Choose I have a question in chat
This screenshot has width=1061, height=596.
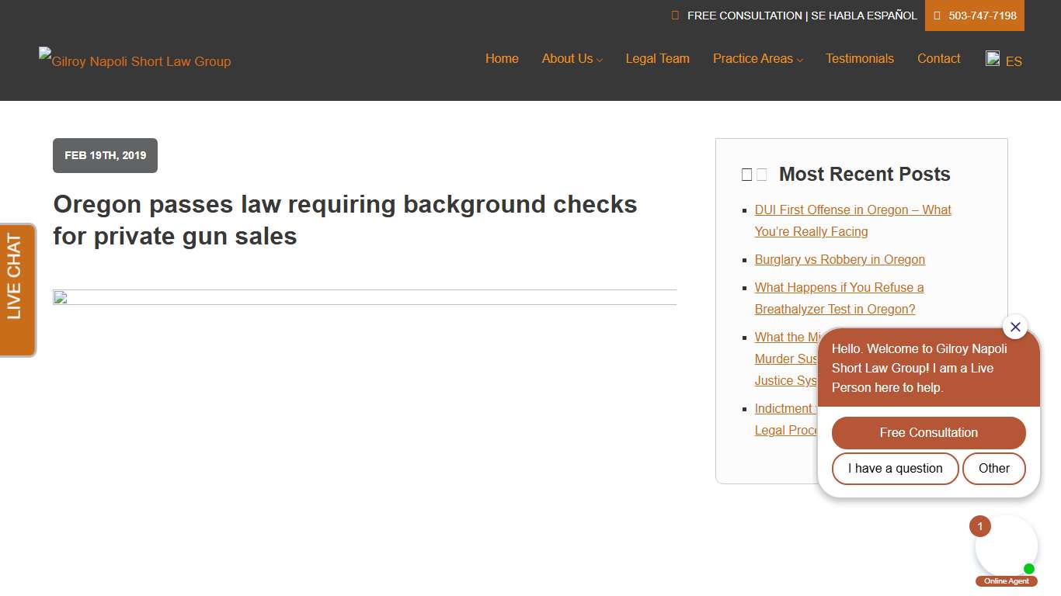point(895,469)
